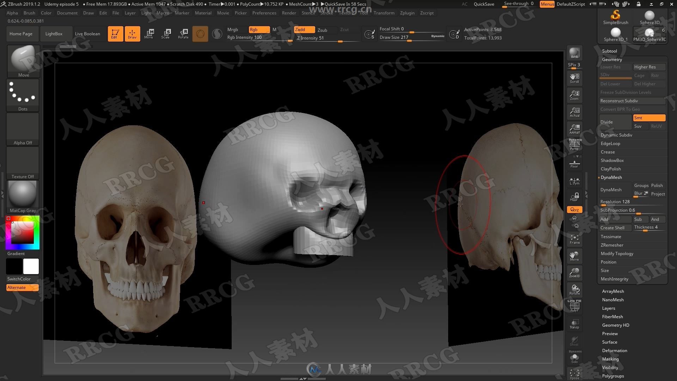The image size is (677, 381).
Task: Open the Texture Off selector
Action: [23, 163]
